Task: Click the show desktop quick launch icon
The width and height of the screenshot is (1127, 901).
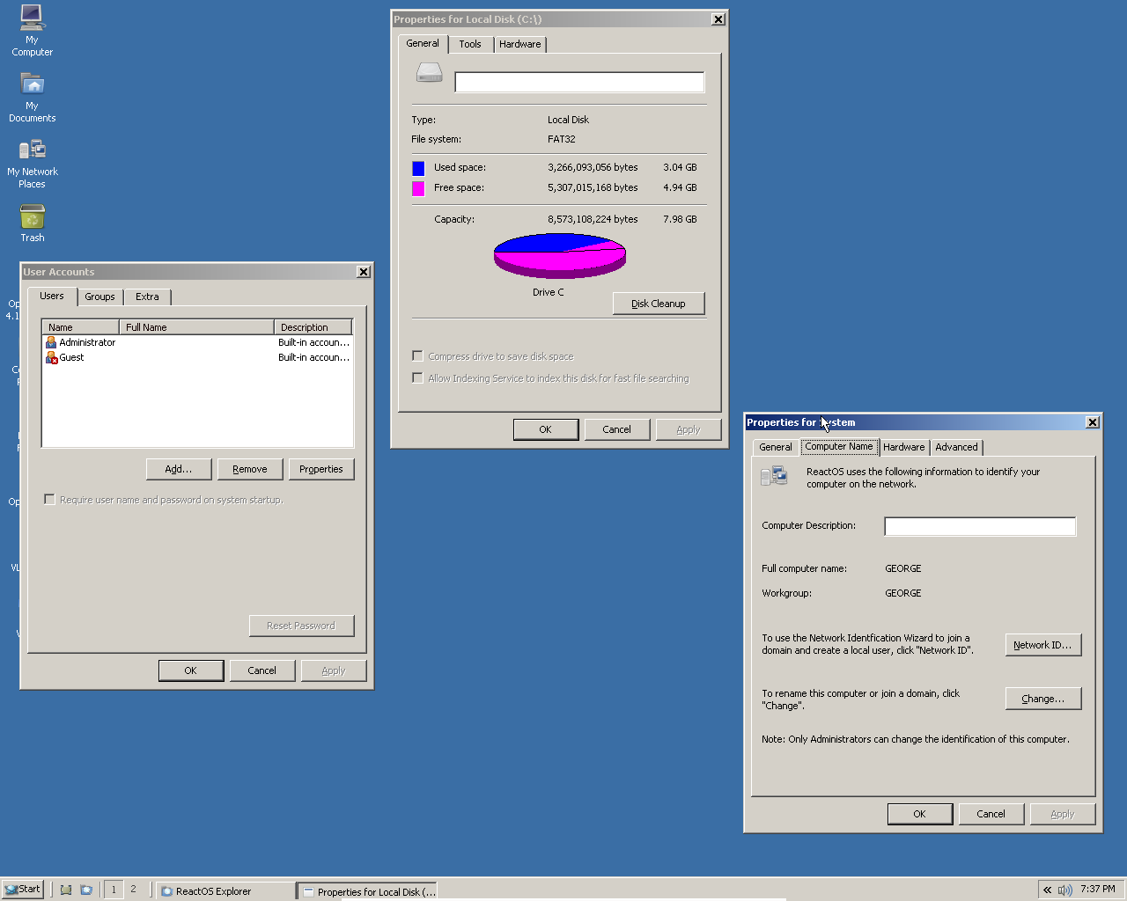Action: 66,890
